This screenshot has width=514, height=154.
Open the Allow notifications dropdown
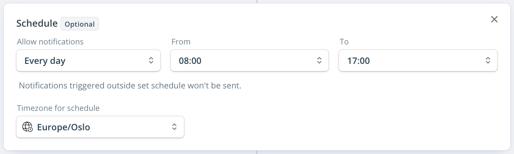(x=88, y=60)
